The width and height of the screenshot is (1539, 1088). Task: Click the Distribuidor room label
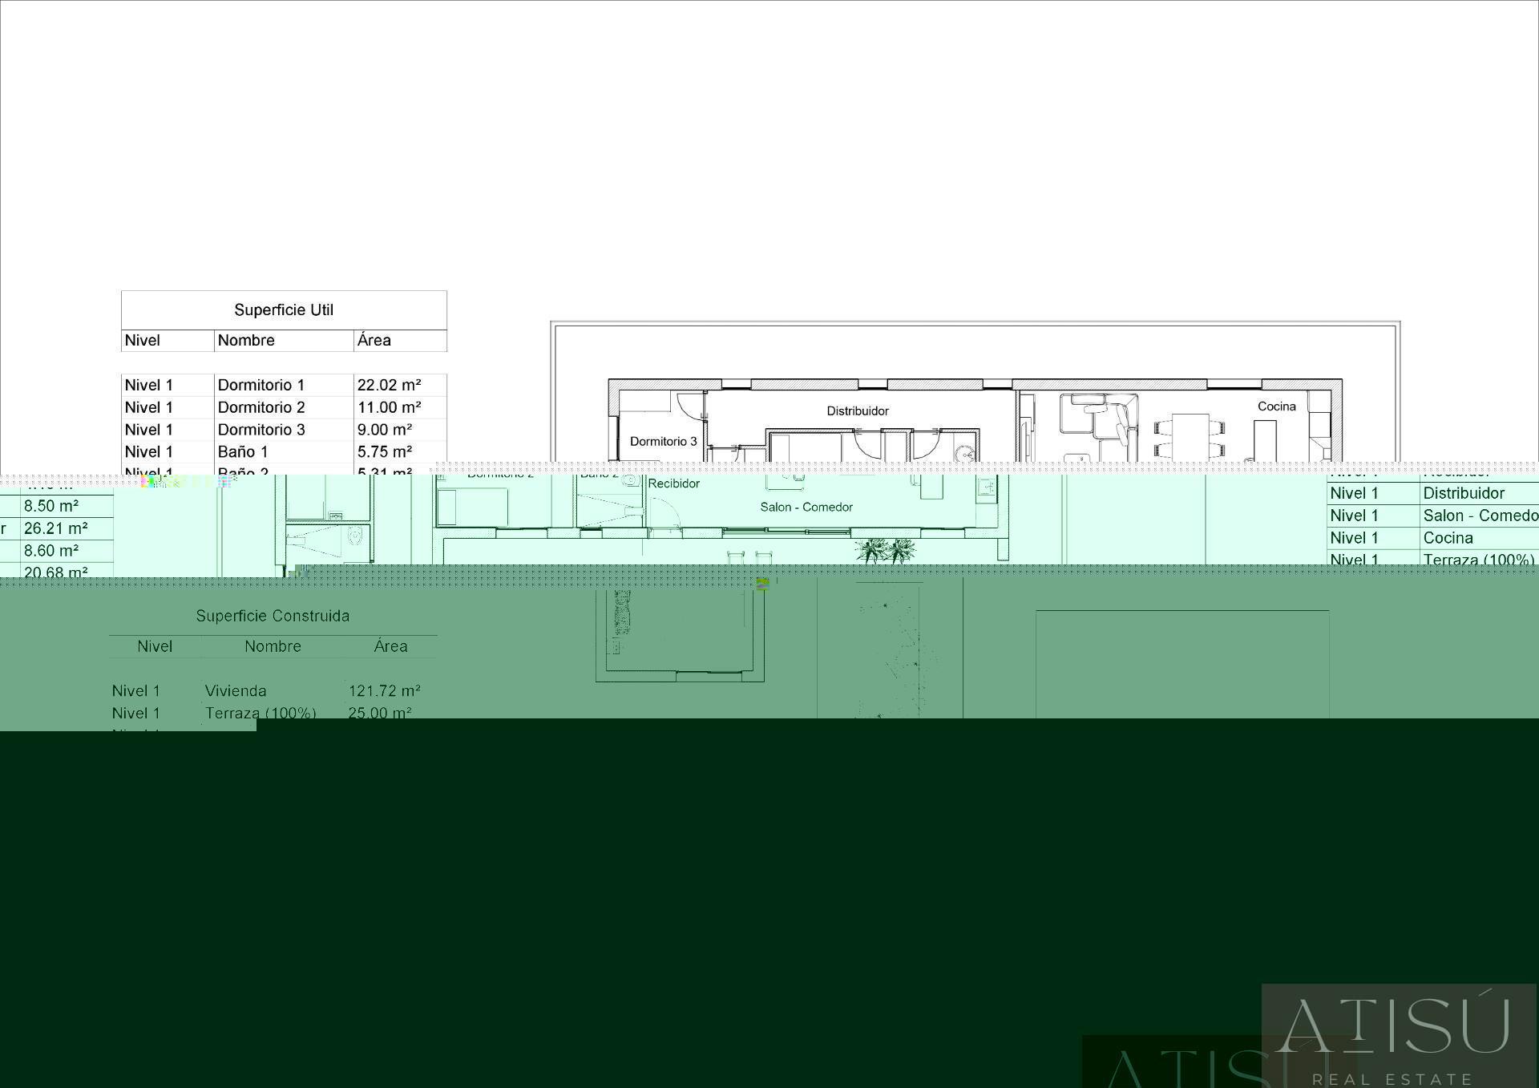click(858, 411)
